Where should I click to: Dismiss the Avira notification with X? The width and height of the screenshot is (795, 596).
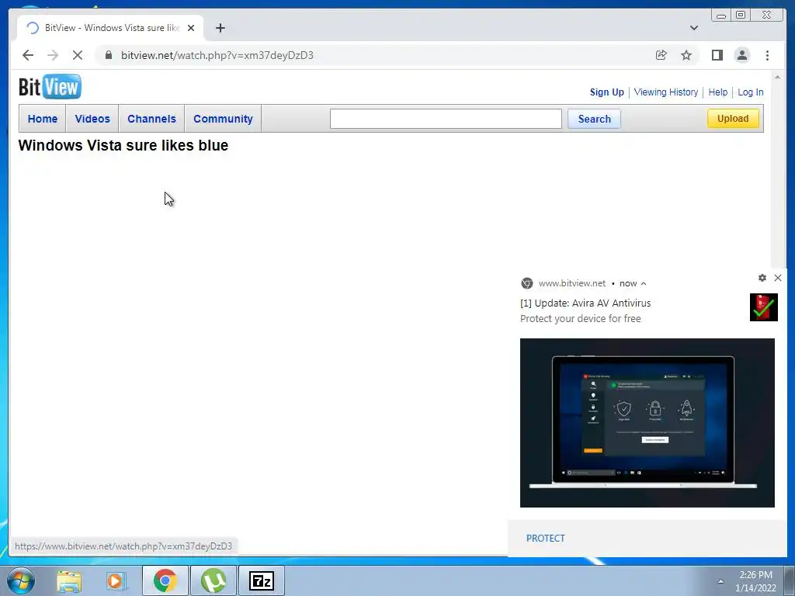[x=778, y=278]
